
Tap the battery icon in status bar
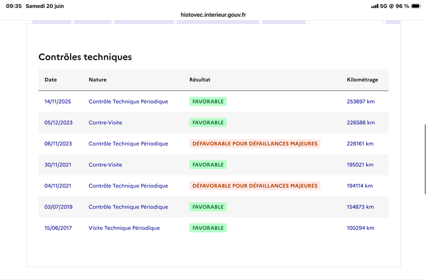(x=416, y=6)
